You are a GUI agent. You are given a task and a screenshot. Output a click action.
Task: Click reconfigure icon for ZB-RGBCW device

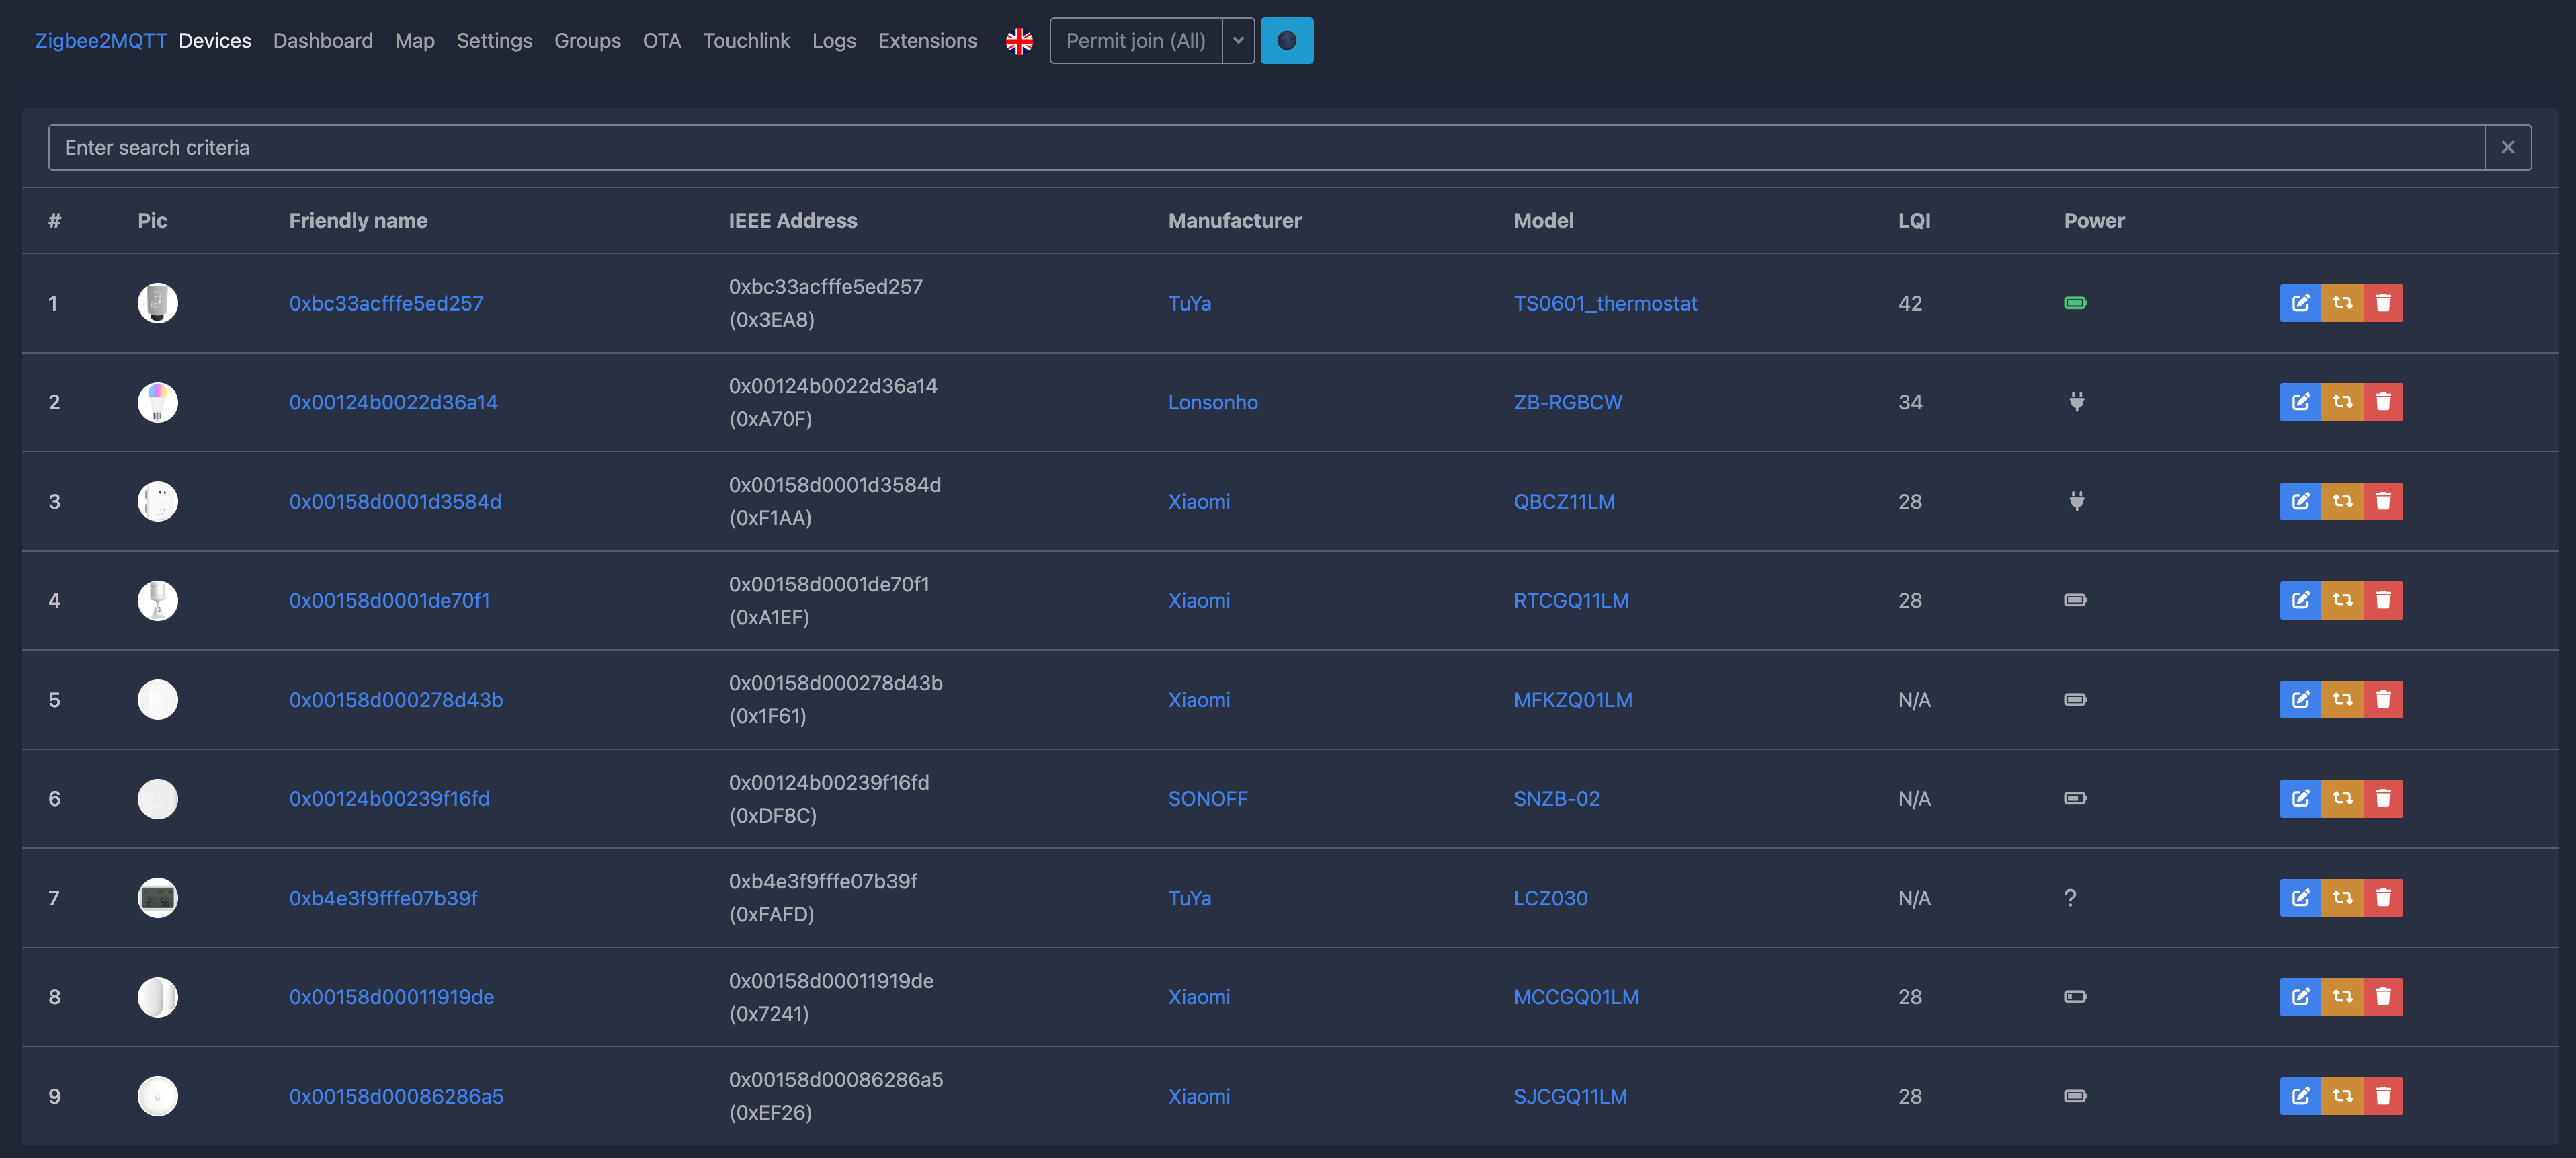click(x=2342, y=402)
